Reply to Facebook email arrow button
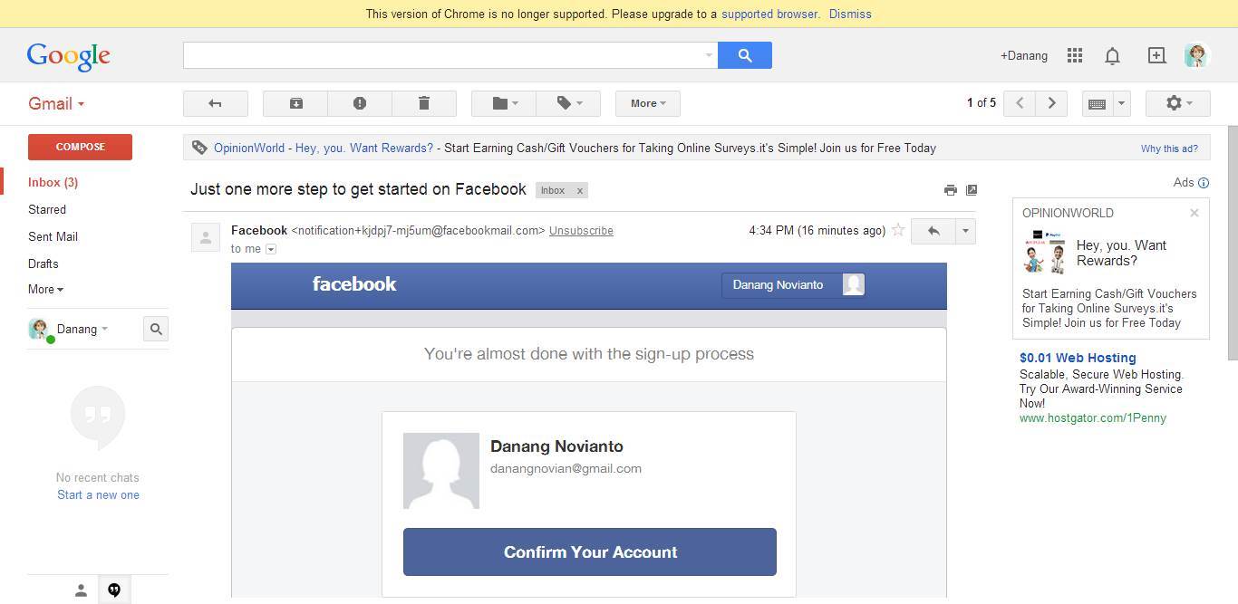Screen dimensions: 1238x604 [933, 231]
